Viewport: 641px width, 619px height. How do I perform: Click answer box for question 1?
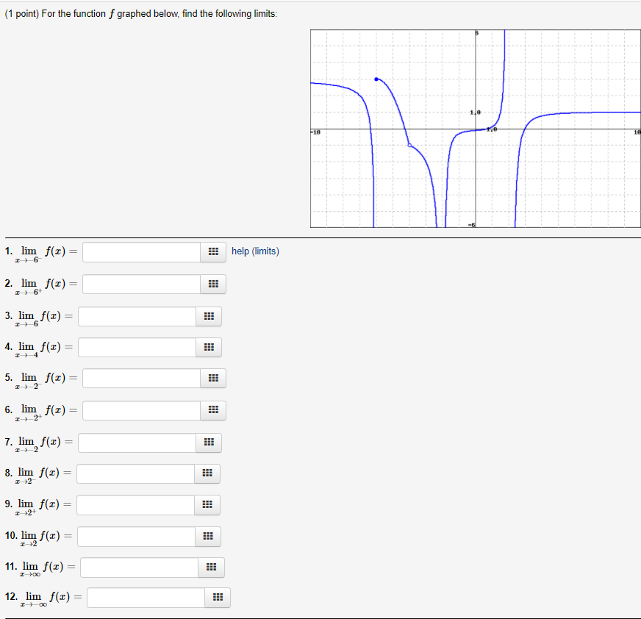140,251
